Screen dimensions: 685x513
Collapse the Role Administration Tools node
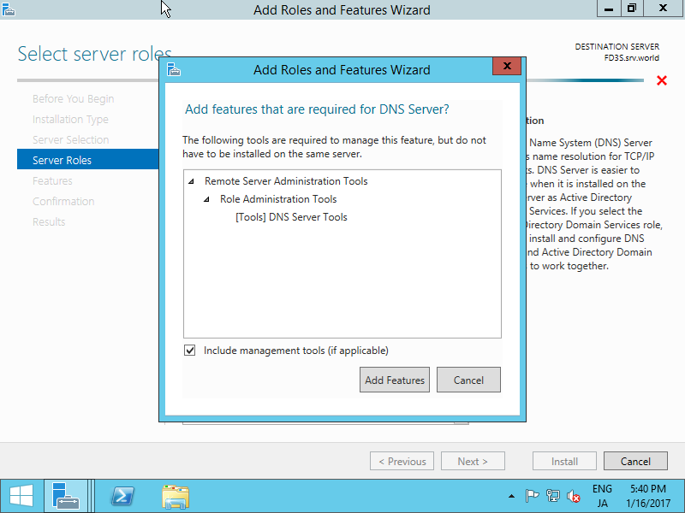pos(207,199)
